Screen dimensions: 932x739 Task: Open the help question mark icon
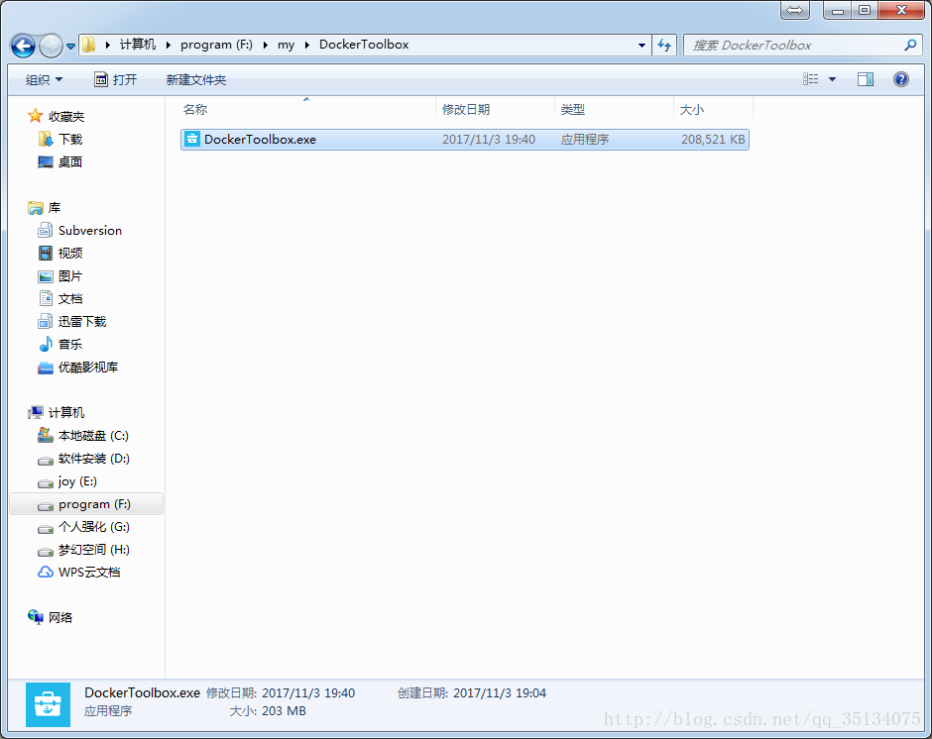[x=901, y=79]
